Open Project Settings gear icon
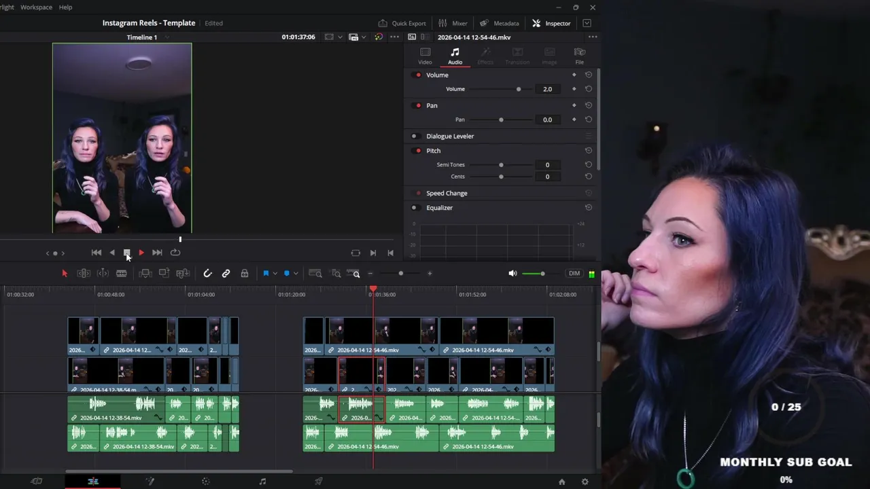The image size is (870, 489). pos(585,482)
